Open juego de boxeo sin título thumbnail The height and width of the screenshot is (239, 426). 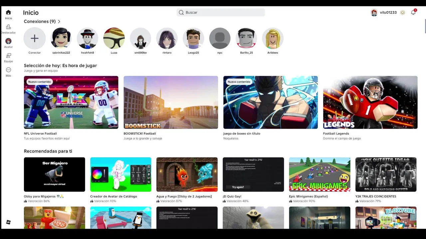(271, 102)
